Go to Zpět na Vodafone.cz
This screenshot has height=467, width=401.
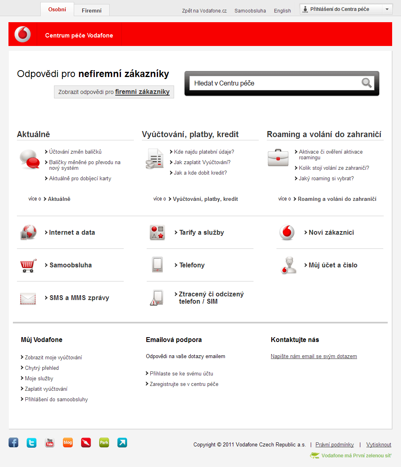[x=204, y=11]
